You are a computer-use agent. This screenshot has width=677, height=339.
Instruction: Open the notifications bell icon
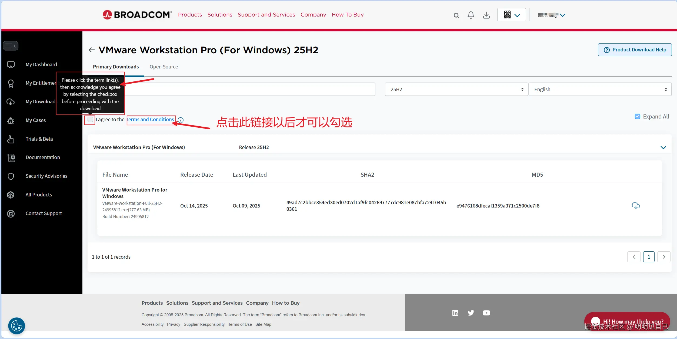click(471, 15)
